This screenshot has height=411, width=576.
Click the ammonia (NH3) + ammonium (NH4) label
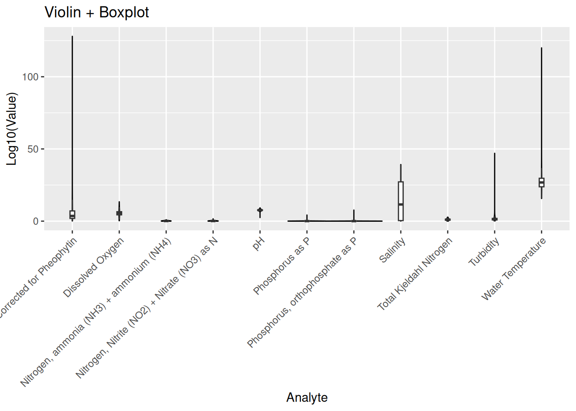coord(96,313)
